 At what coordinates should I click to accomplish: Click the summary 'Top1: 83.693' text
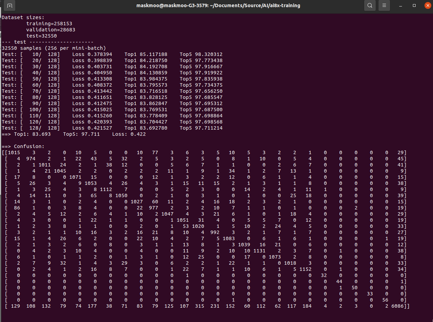tap(32, 134)
